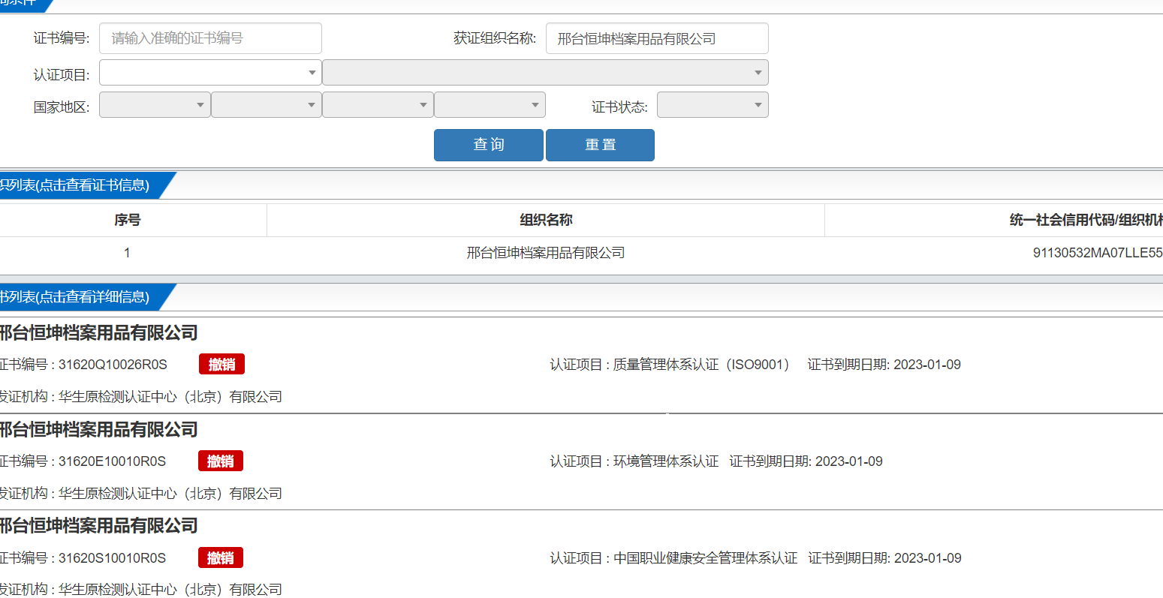The width and height of the screenshot is (1163, 598).
Task: Click the 组织名称 column header
Action: (546, 220)
